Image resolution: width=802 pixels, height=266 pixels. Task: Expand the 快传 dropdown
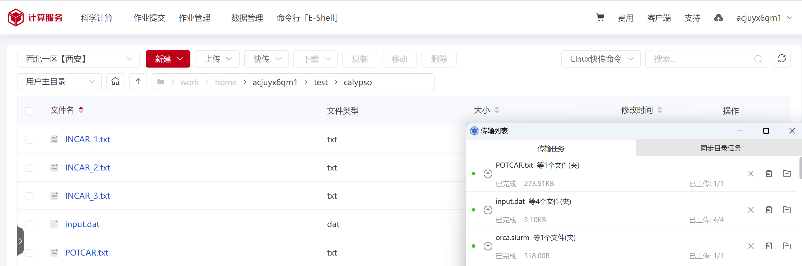pyautogui.click(x=266, y=59)
